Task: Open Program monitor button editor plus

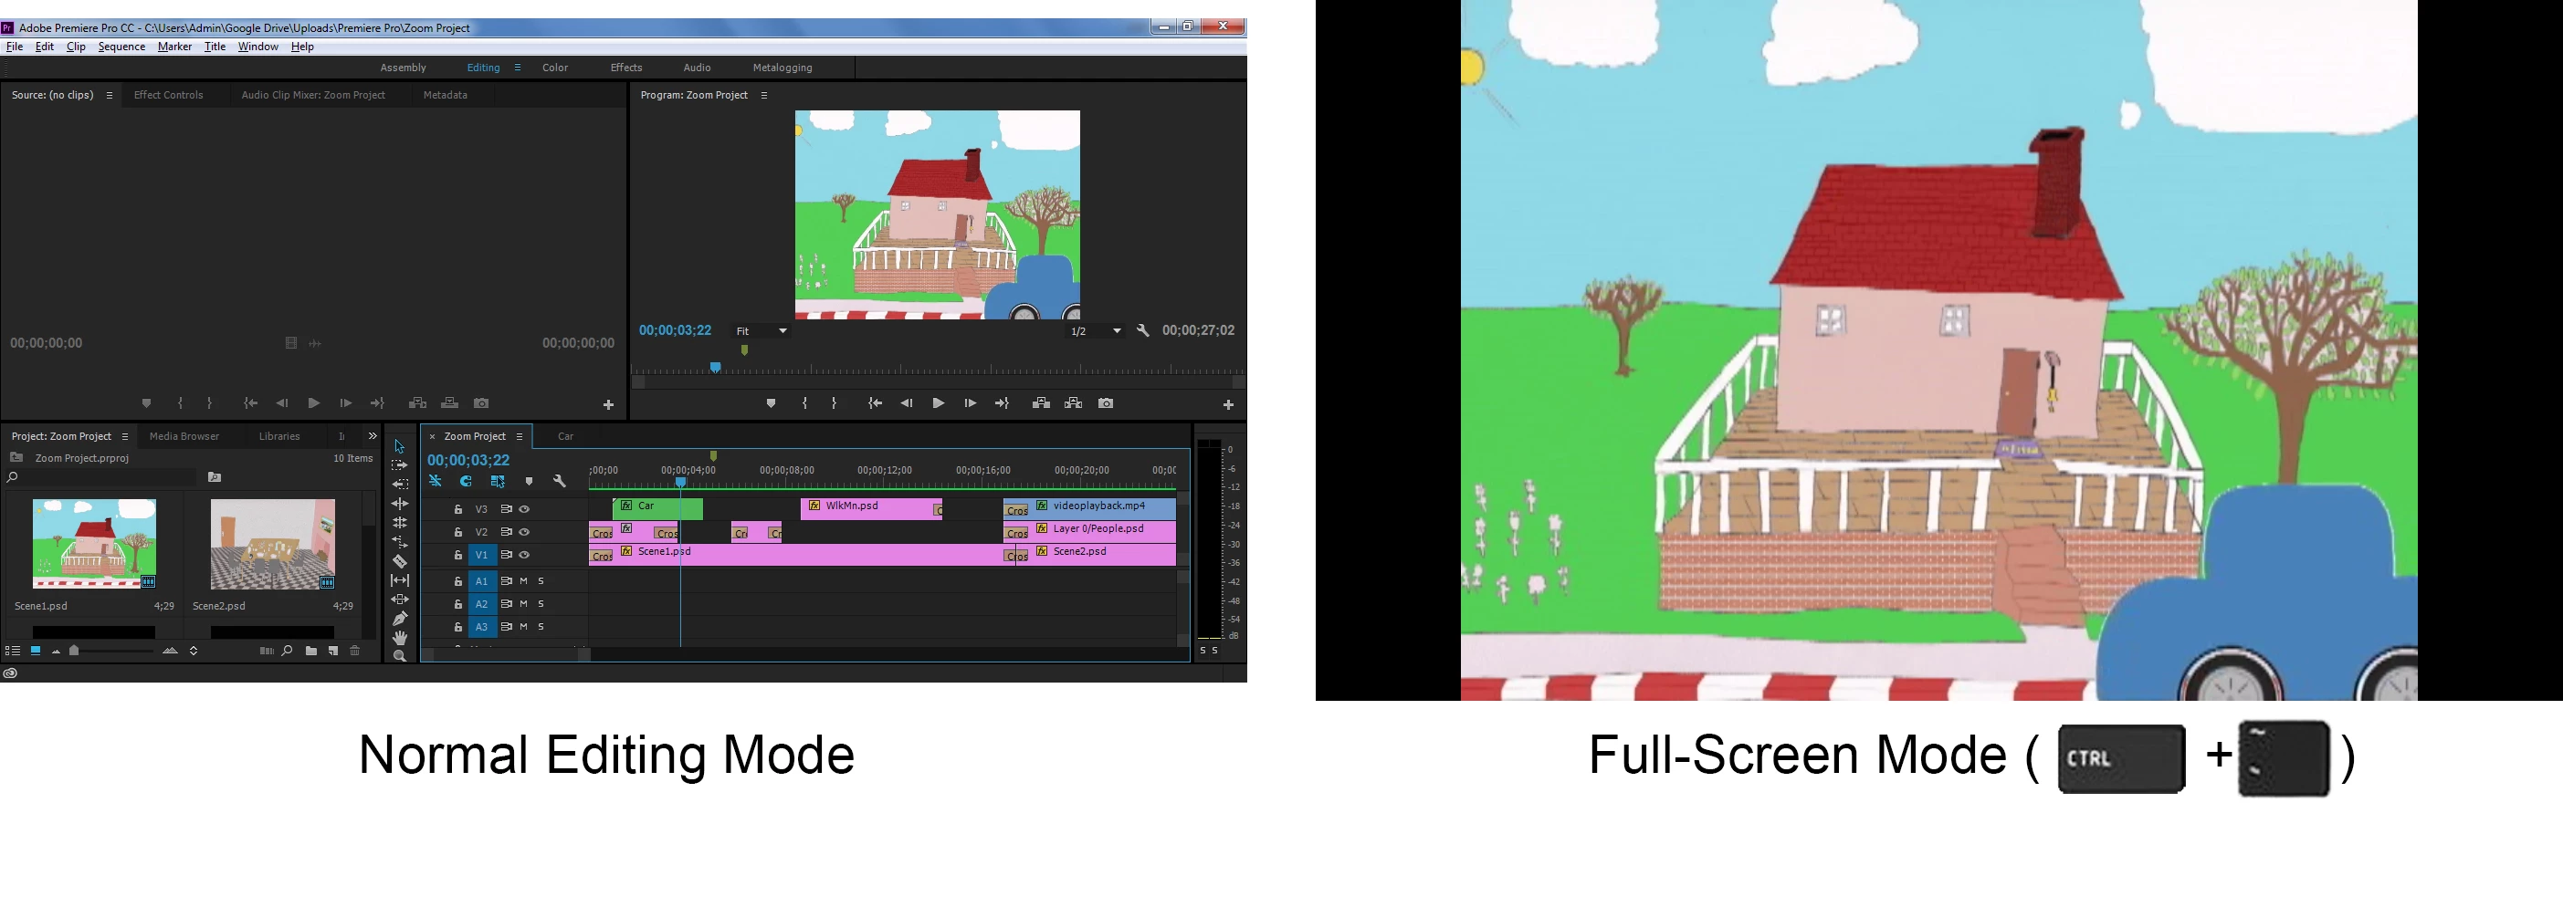Action: coord(1228,405)
